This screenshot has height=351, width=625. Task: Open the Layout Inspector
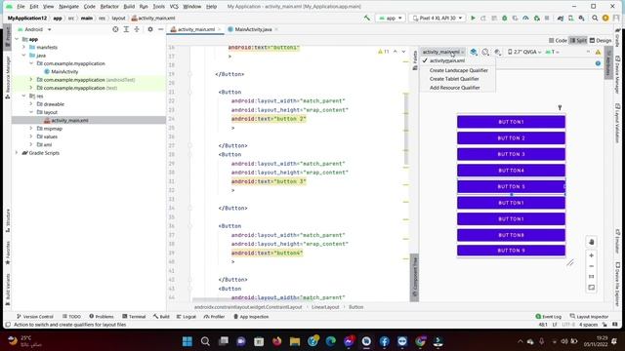click(589, 317)
